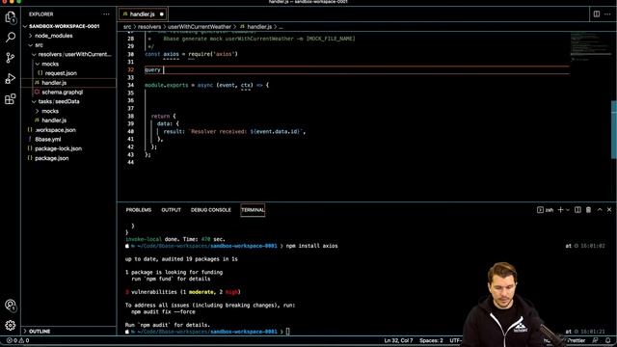617x347 pixels.
Task: Open the Search view icon
Action: [11, 38]
